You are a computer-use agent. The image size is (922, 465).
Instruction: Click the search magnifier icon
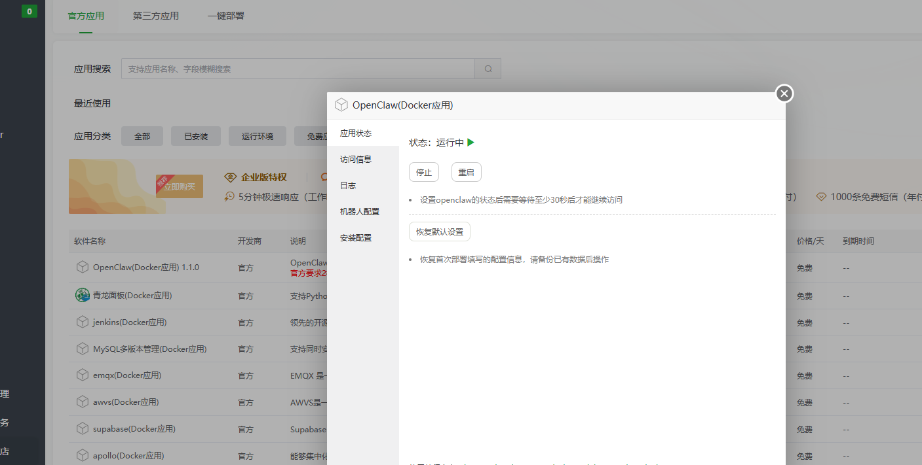point(488,68)
